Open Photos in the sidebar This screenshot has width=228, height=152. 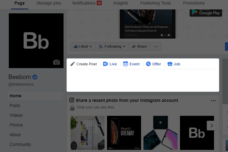[16, 125]
